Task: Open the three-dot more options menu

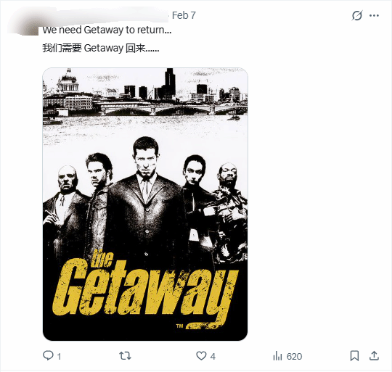Action: point(374,15)
